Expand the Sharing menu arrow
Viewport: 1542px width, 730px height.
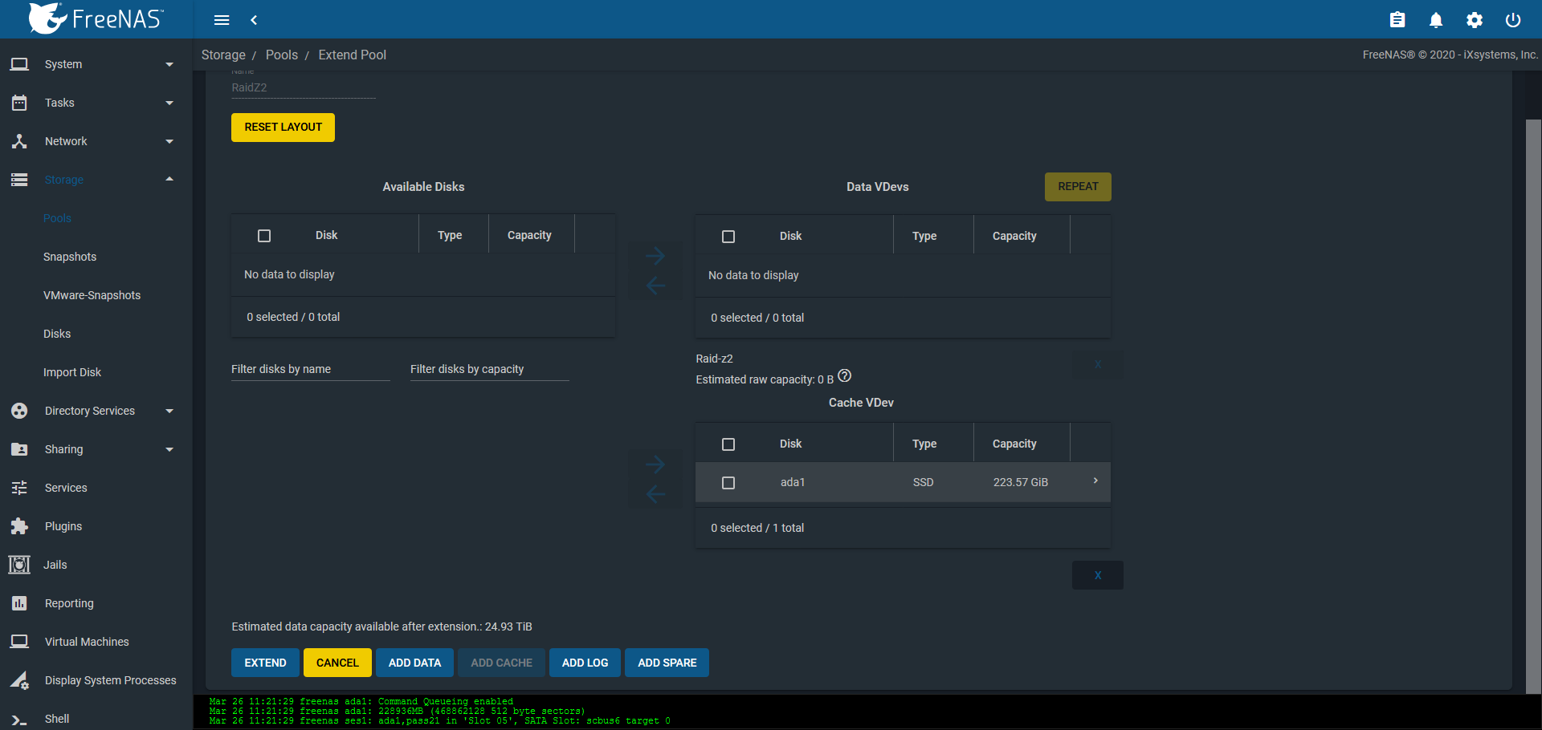pos(169,449)
